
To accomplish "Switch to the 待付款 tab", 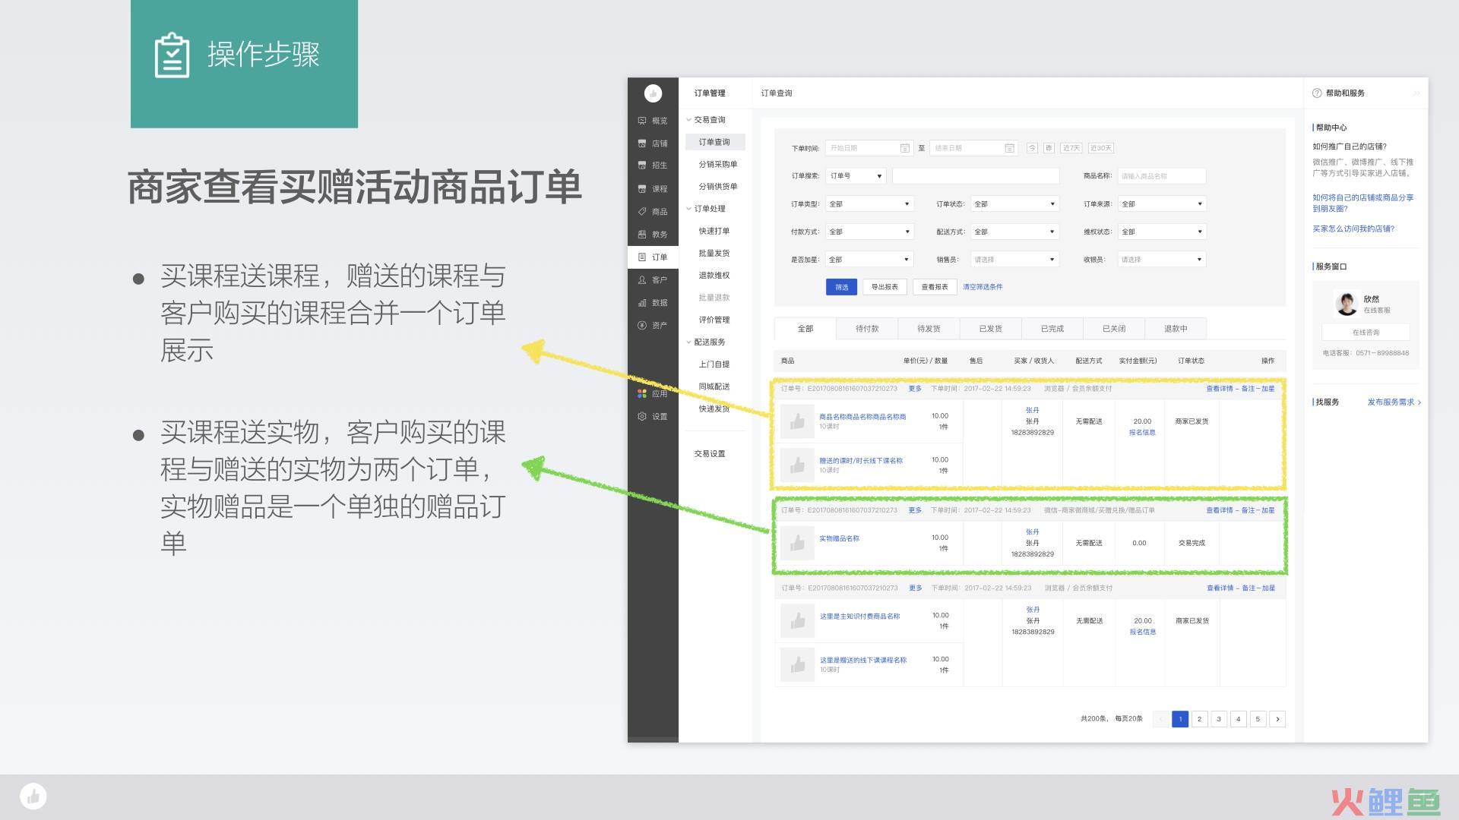I will click(867, 329).
